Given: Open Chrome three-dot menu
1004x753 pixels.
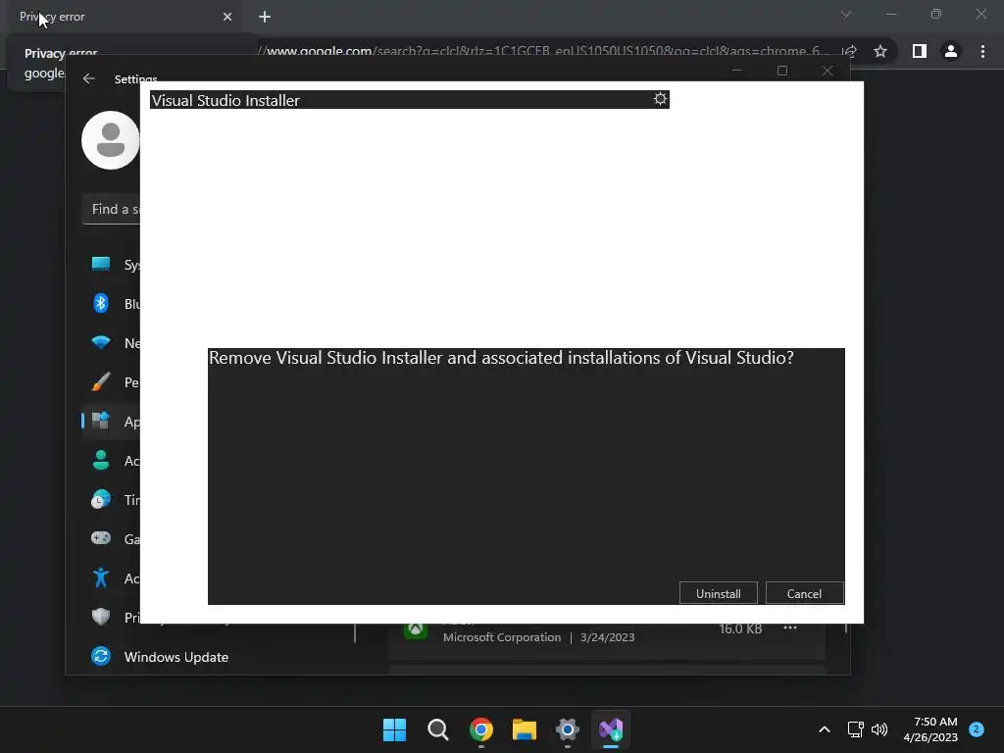Looking at the screenshot, I should click(x=982, y=51).
